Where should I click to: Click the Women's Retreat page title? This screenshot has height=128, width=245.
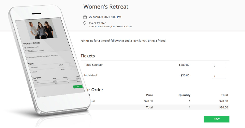(x=106, y=7)
